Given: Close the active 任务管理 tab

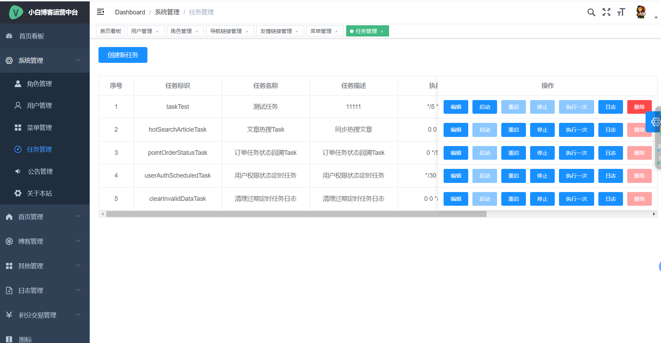Looking at the screenshot, I should click(x=382, y=31).
